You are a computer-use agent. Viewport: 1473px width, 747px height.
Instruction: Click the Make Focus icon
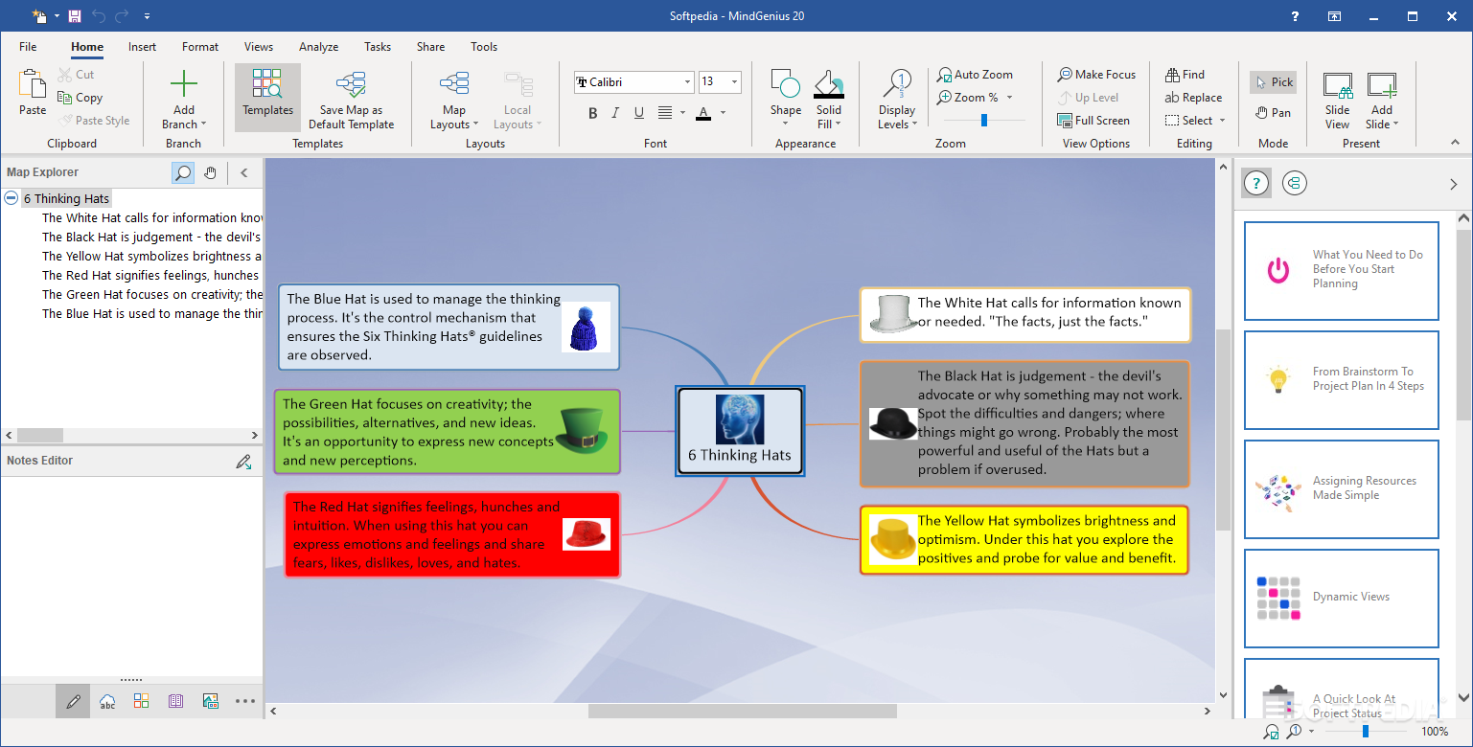[x=1065, y=74]
